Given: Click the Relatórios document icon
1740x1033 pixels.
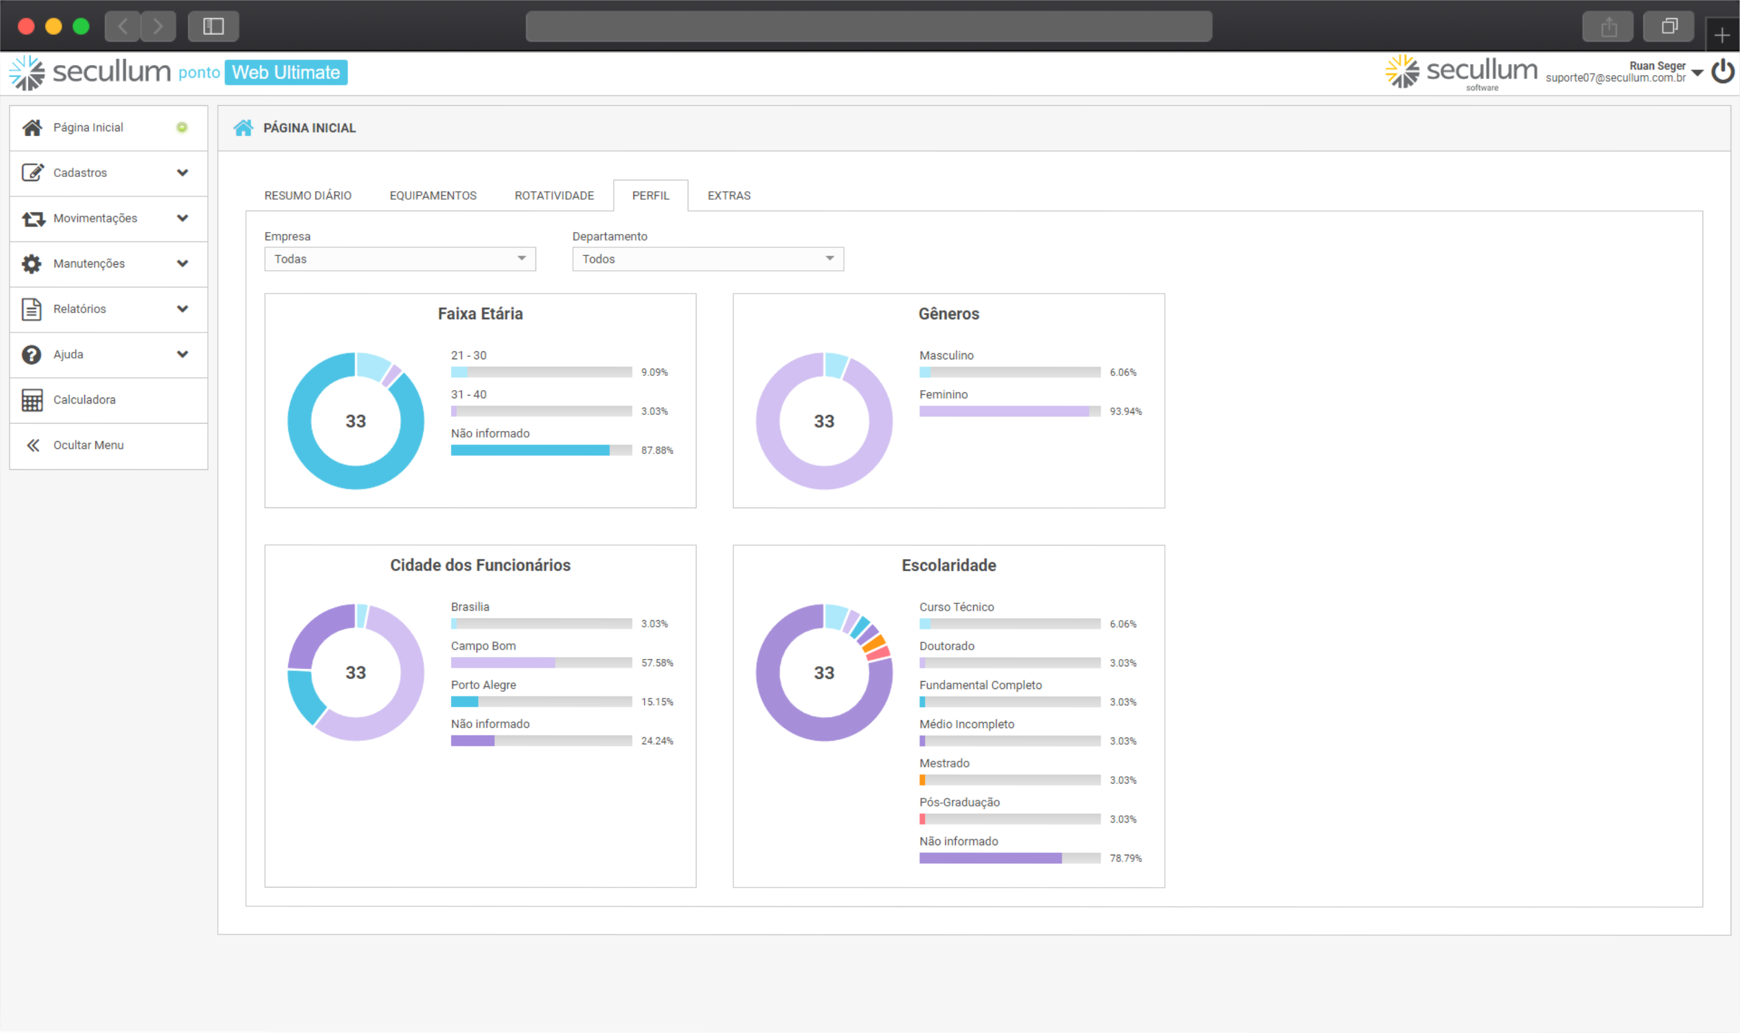Looking at the screenshot, I should pos(32,309).
